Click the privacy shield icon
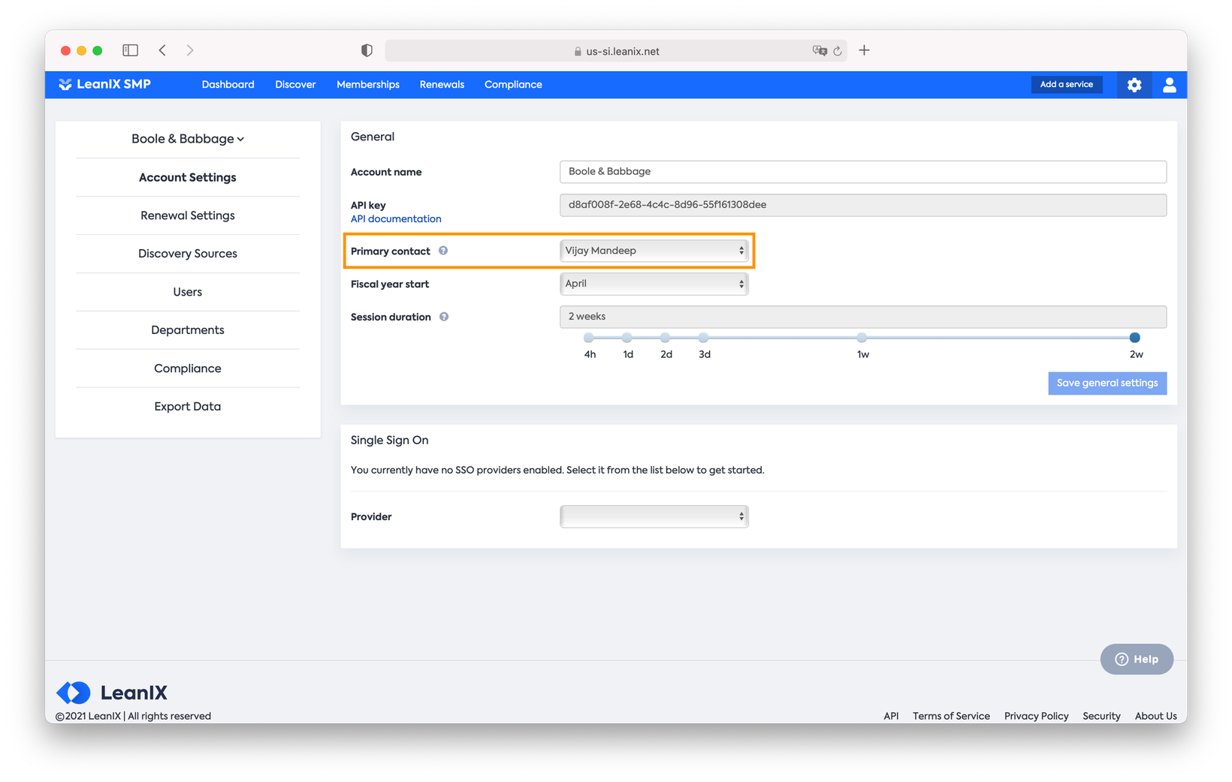1232x782 pixels. coord(367,50)
